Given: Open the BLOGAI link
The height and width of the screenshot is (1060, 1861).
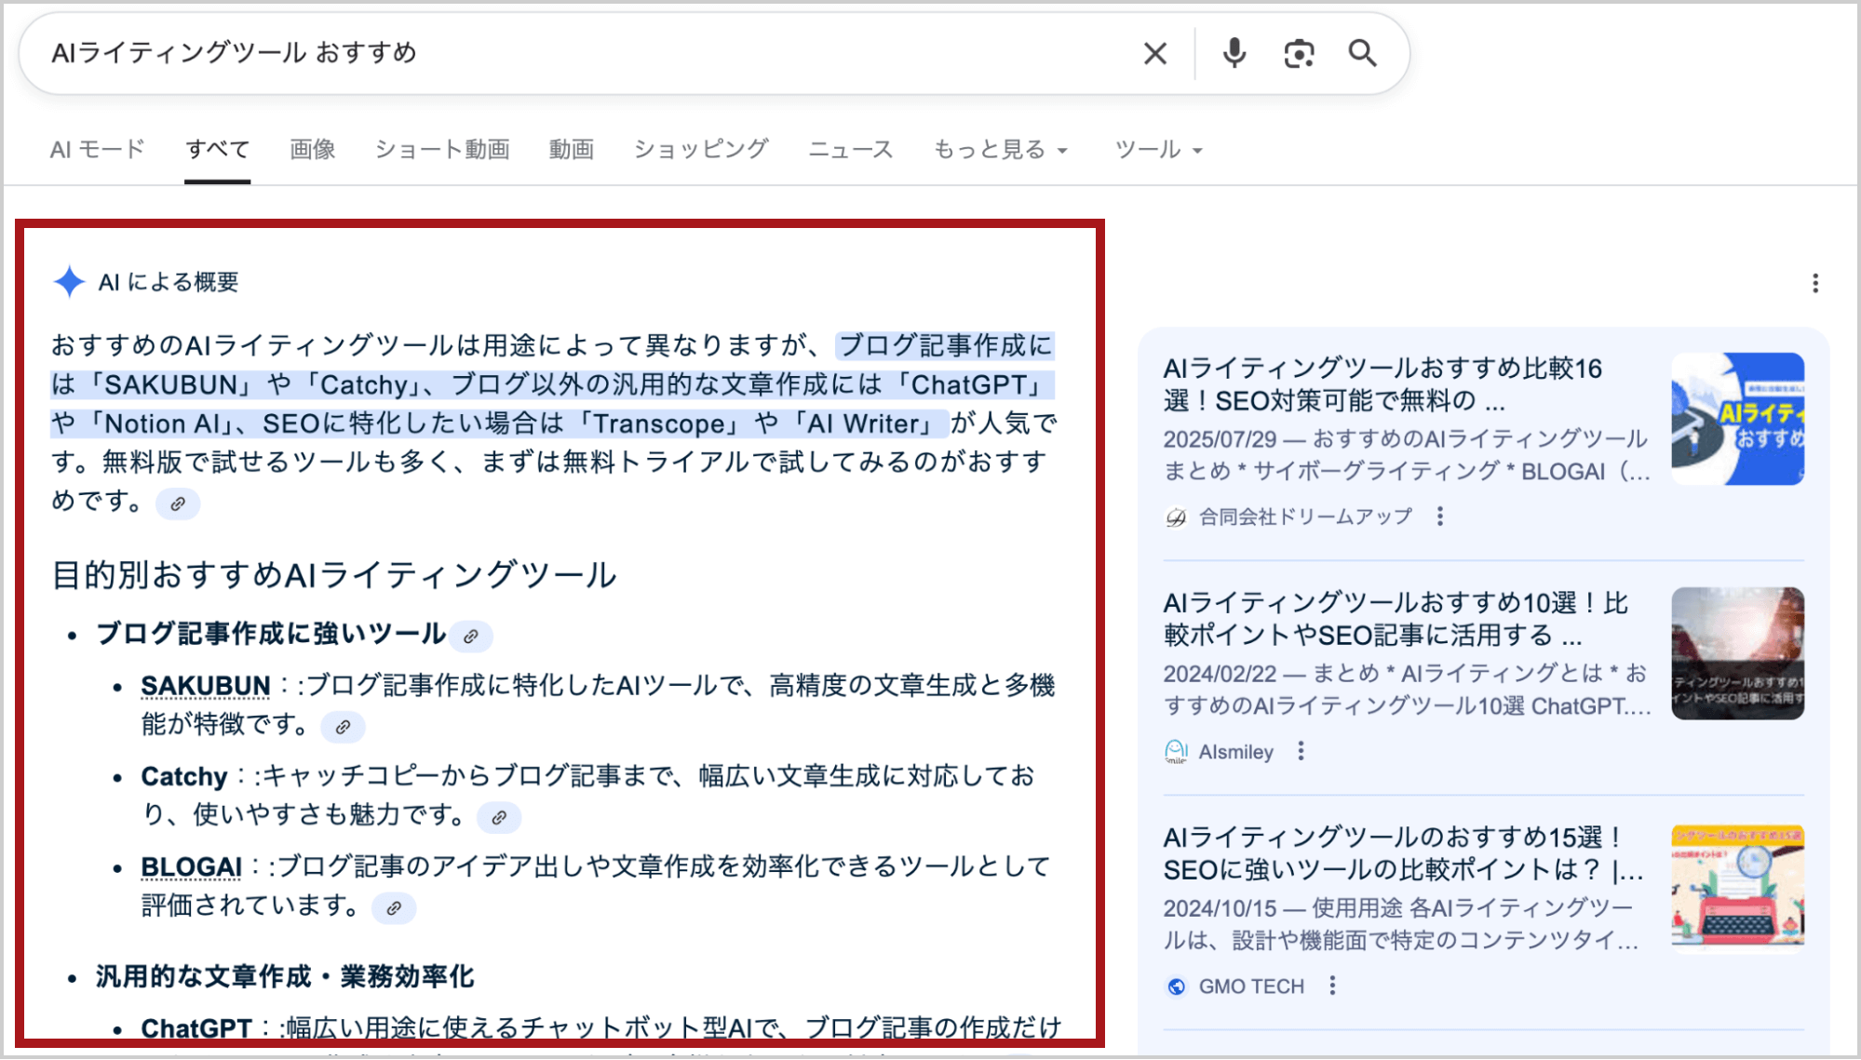Looking at the screenshot, I should (x=191, y=866).
